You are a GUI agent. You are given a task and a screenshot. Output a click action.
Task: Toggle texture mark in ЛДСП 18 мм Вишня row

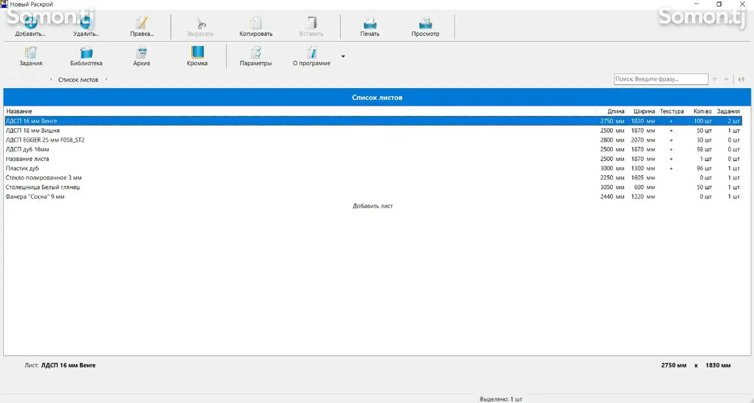[671, 131]
